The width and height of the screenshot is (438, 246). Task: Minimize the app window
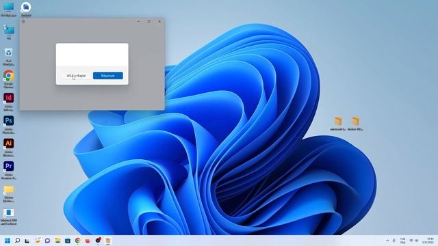pos(138,21)
